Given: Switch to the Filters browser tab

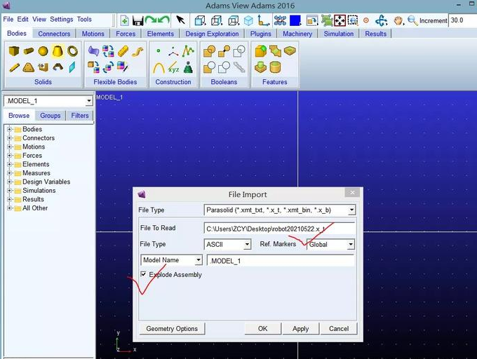Looking at the screenshot, I should [80, 116].
